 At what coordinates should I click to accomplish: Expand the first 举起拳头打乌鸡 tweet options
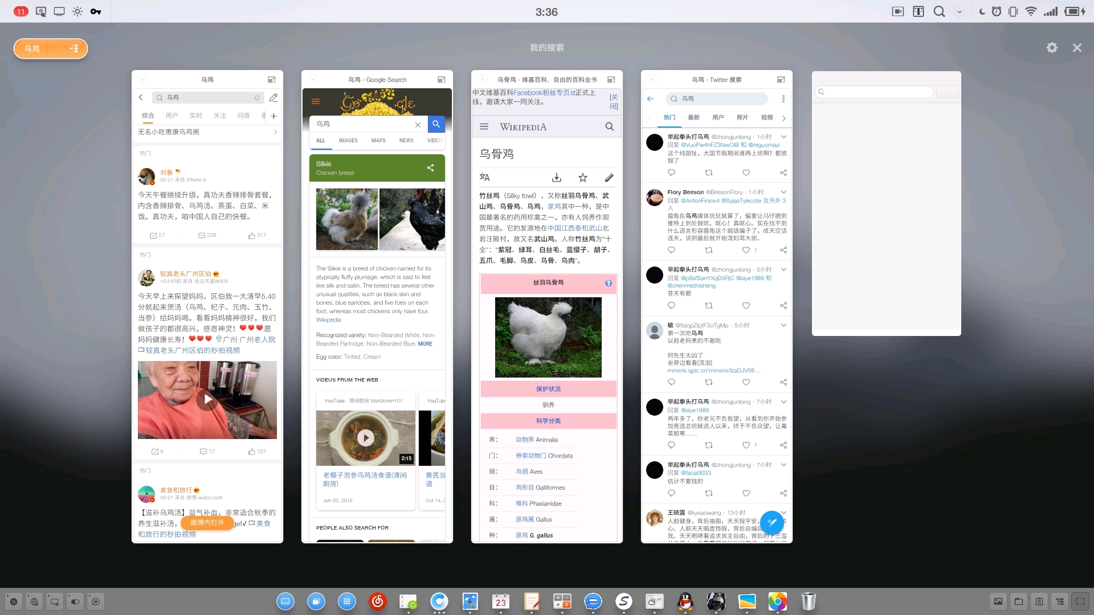pyautogui.click(x=783, y=137)
